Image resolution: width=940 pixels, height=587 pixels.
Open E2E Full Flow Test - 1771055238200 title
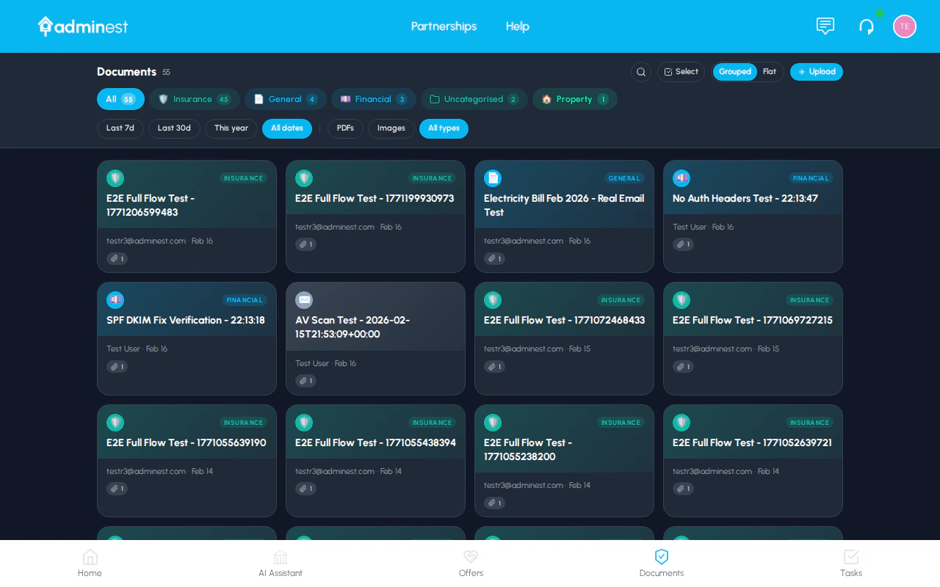coord(528,450)
